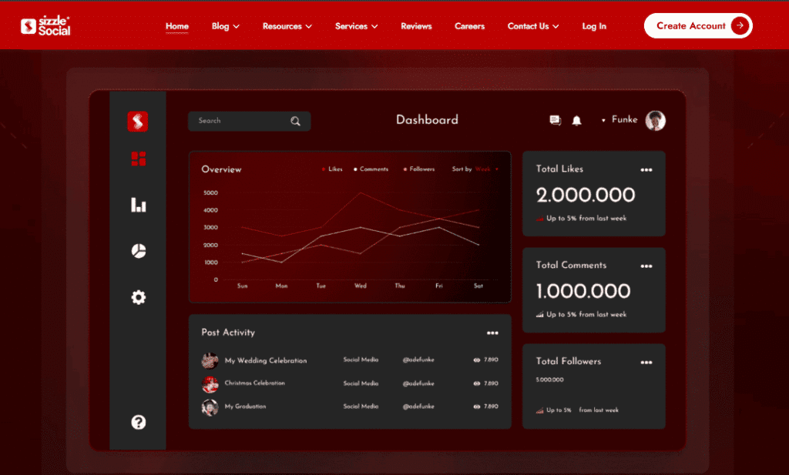Click the Overview chart title
Screen dimensions: 789x475
coord(221,169)
